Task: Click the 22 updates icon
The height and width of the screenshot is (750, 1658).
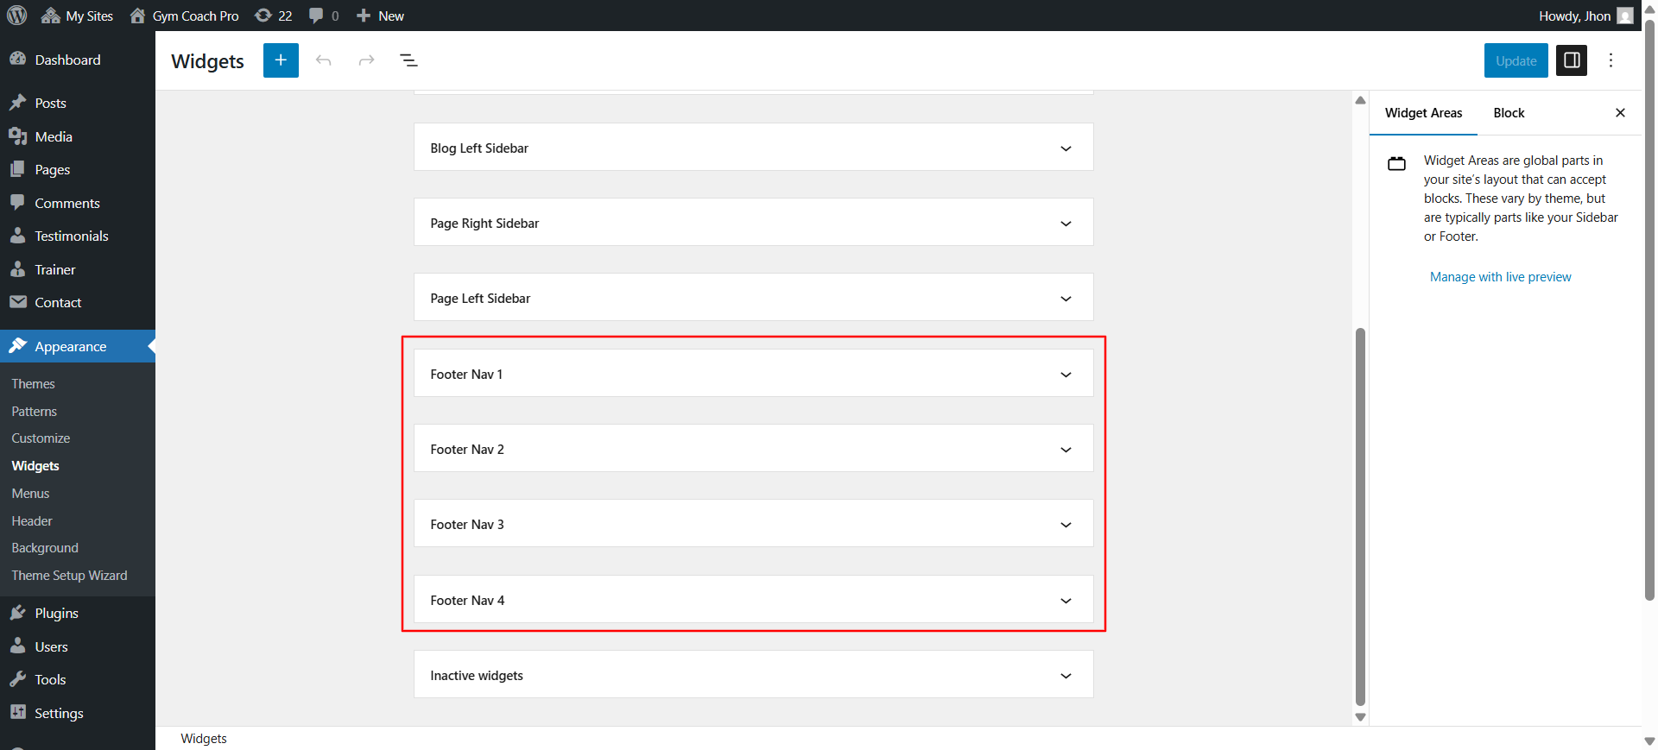Action: 274,16
